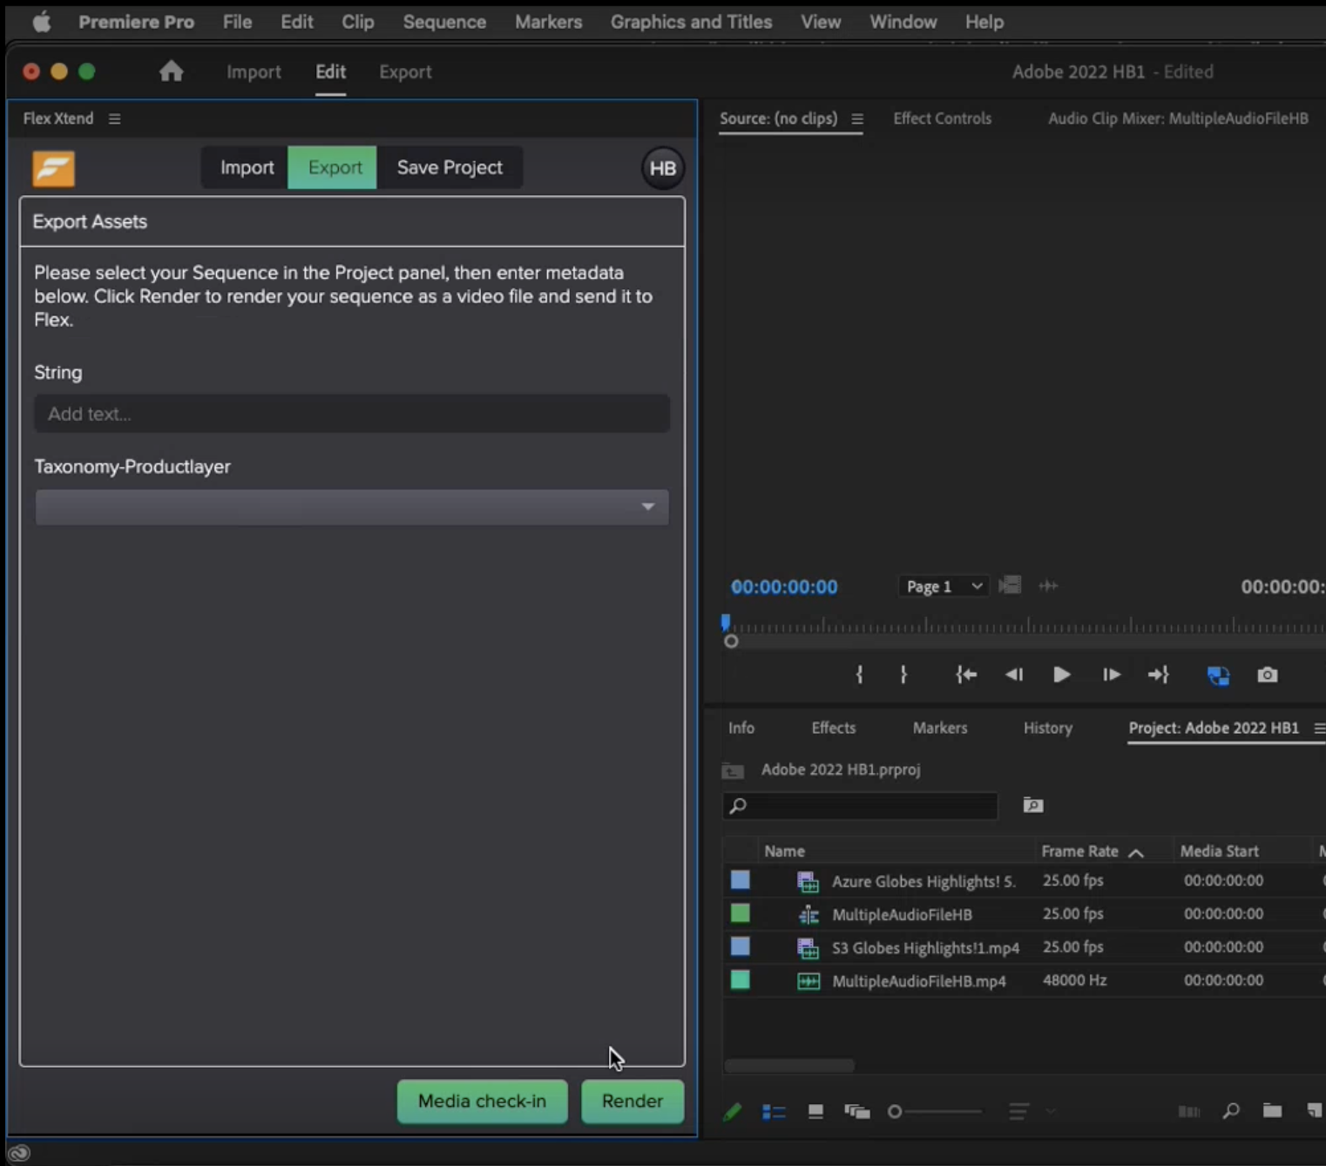Click the blue 00:00:00:00 source timecode

click(x=784, y=587)
